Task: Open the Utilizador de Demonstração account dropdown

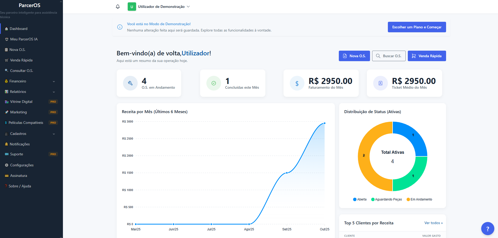Action: click(158, 7)
